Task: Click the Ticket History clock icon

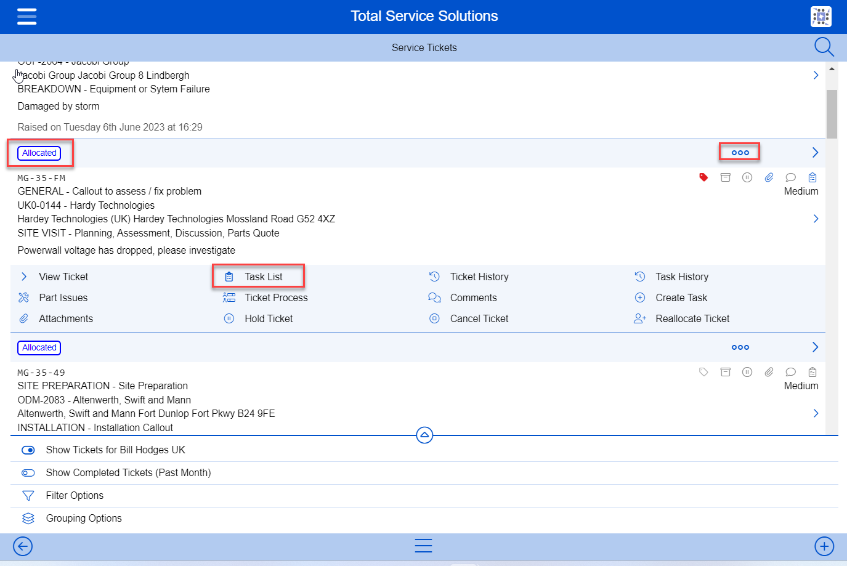Action: pyautogui.click(x=434, y=277)
